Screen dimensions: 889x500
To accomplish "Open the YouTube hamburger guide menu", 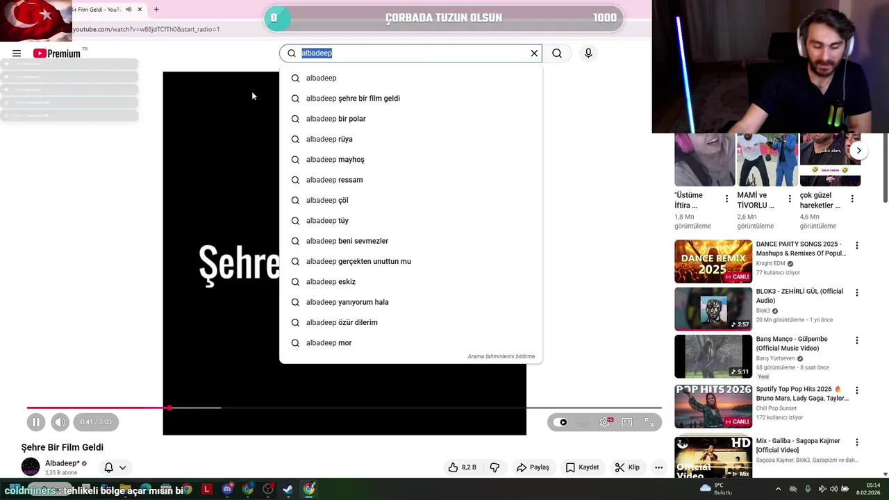I will click(x=17, y=53).
